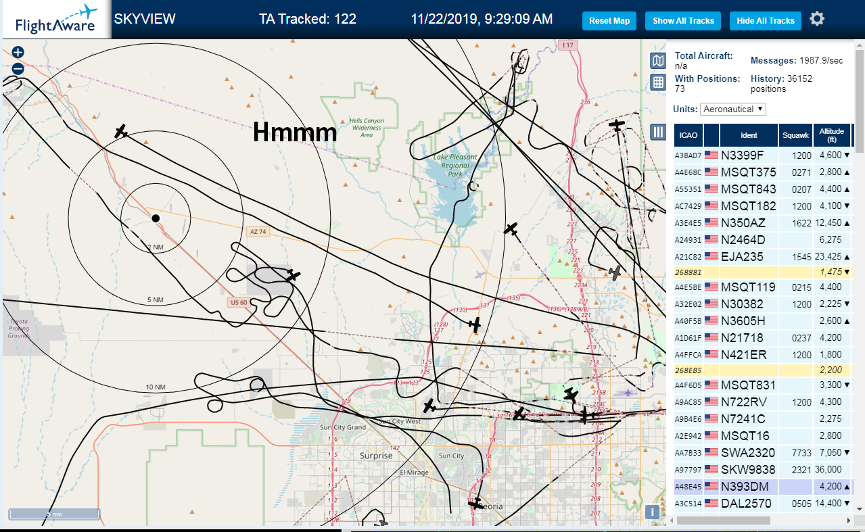The height and width of the screenshot is (532, 865).
Task: Open the map info attribution icon
Action: click(653, 512)
